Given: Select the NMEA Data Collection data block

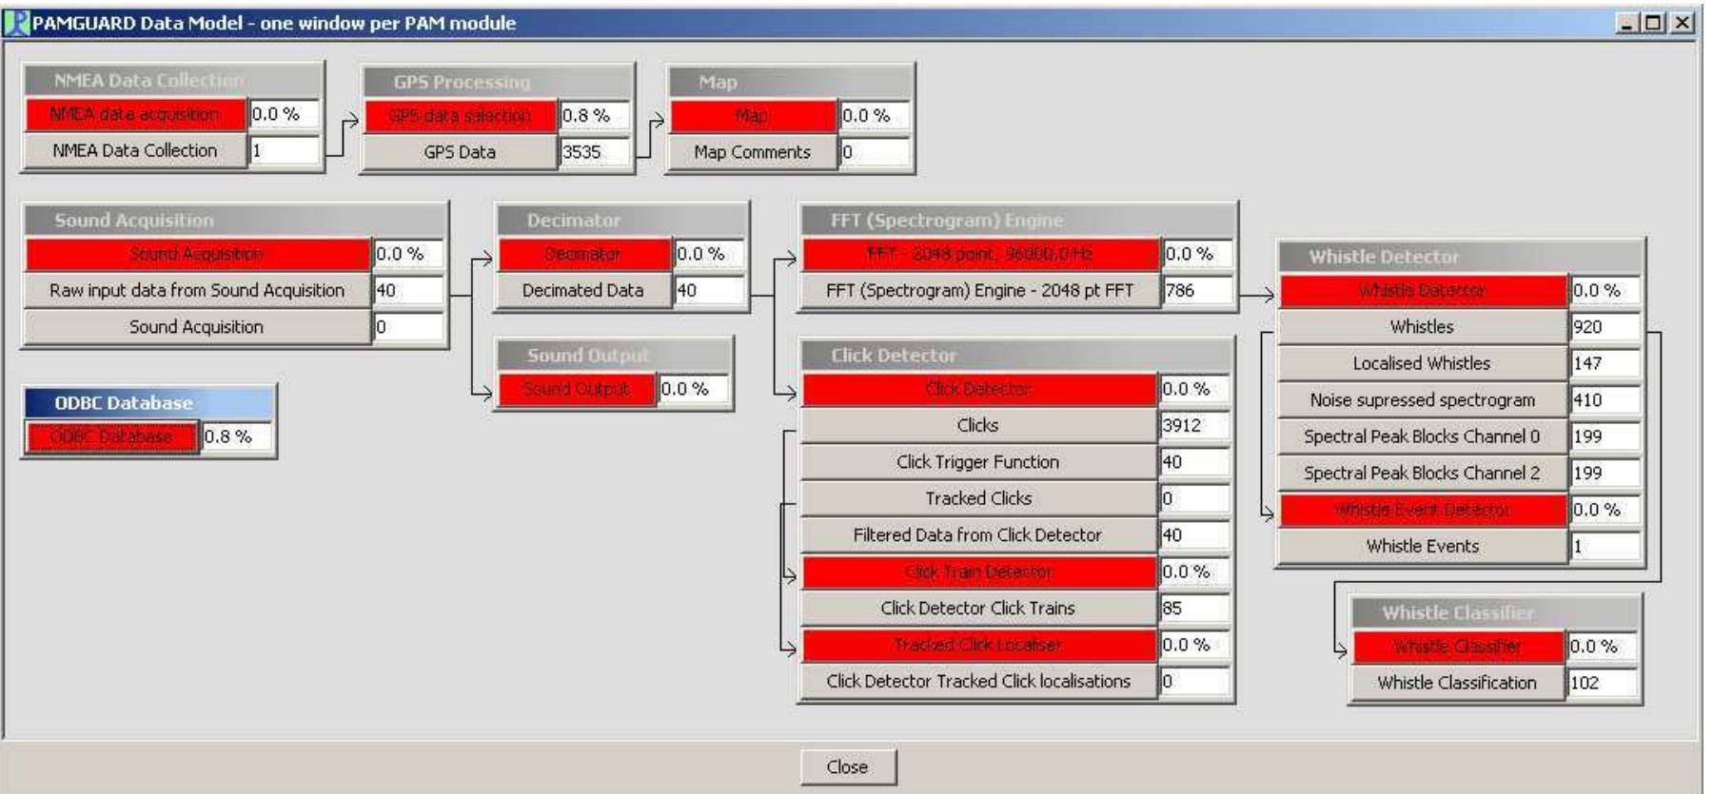Looking at the screenshot, I should pyautogui.click(x=135, y=150).
